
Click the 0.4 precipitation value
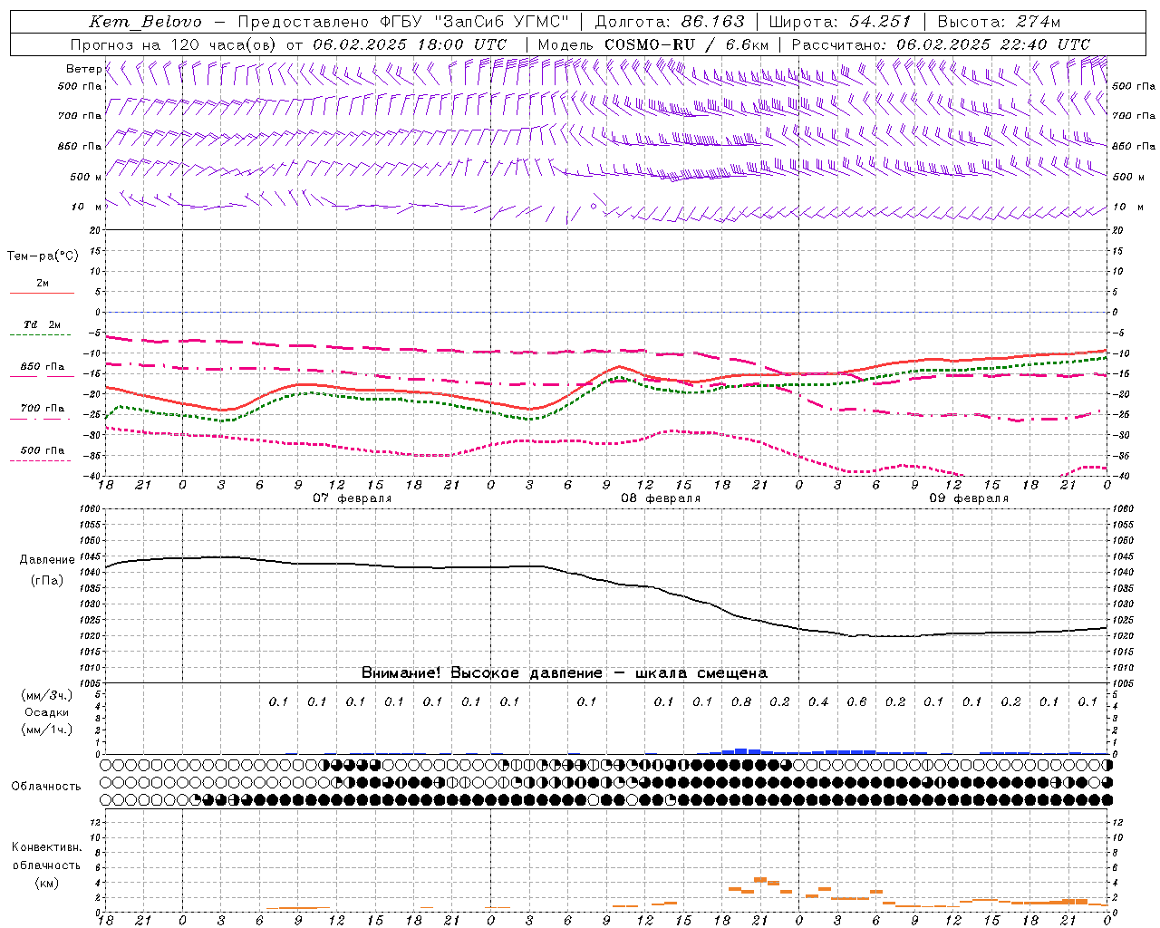click(x=818, y=701)
